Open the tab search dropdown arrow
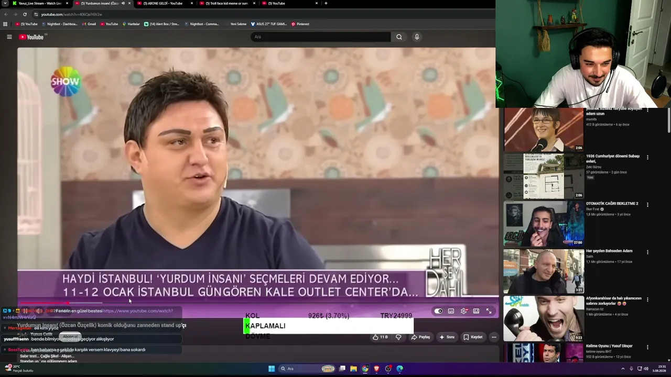Viewport: 671px width, 377px height. pyautogui.click(x=5, y=3)
